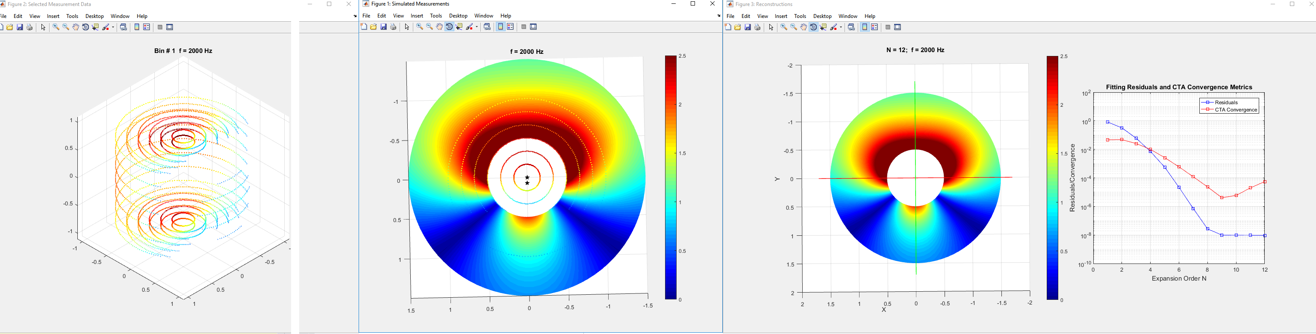Save Figure 1 using the floppy disk icon

click(384, 26)
